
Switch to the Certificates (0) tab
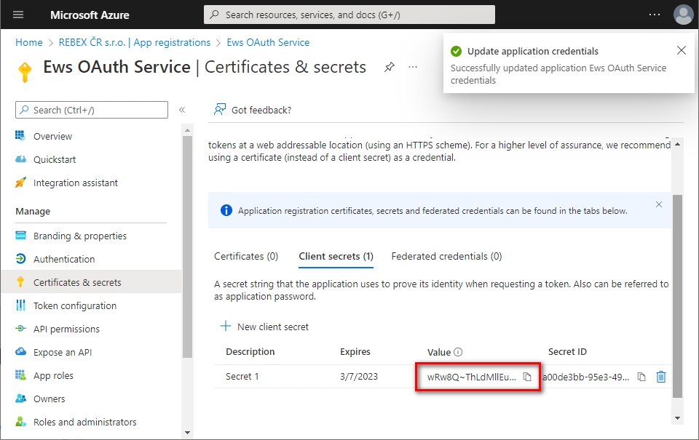pyautogui.click(x=246, y=256)
